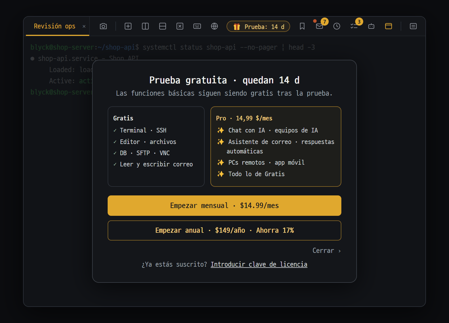Image resolution: width=449 pixels, height=323 pixels.
Task: Open the AI bot icon
Action: click(x=371, y=26)
